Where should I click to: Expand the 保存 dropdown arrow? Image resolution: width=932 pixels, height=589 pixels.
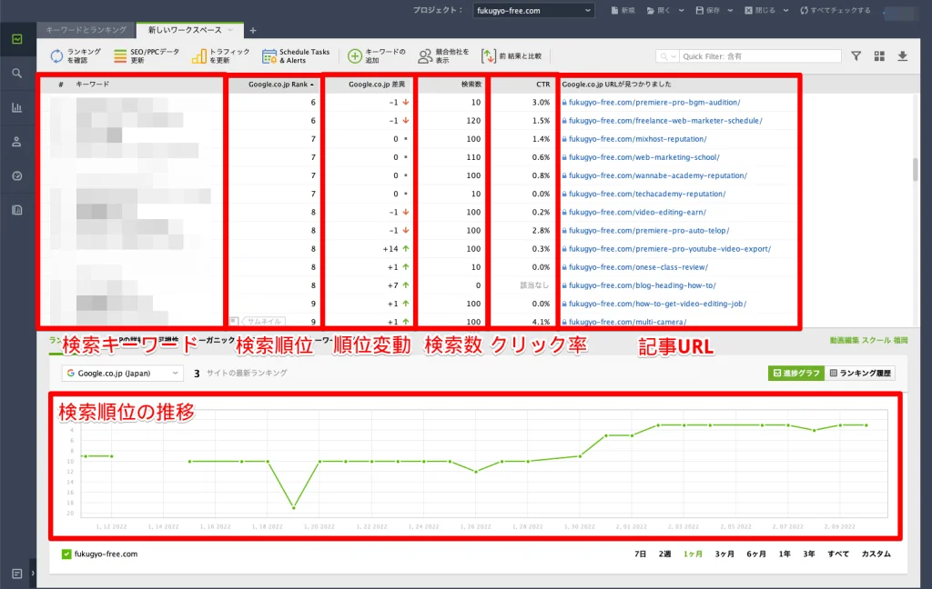point(731,10)
